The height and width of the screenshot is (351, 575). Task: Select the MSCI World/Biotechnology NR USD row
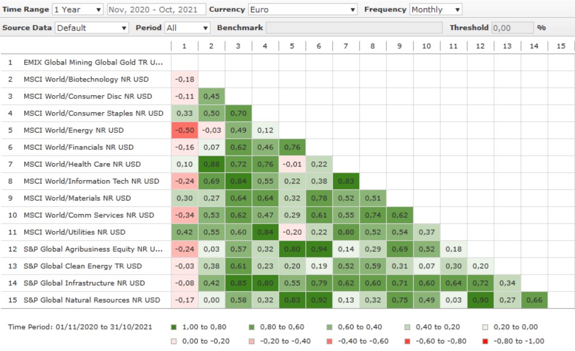click(x=86, y=79)
